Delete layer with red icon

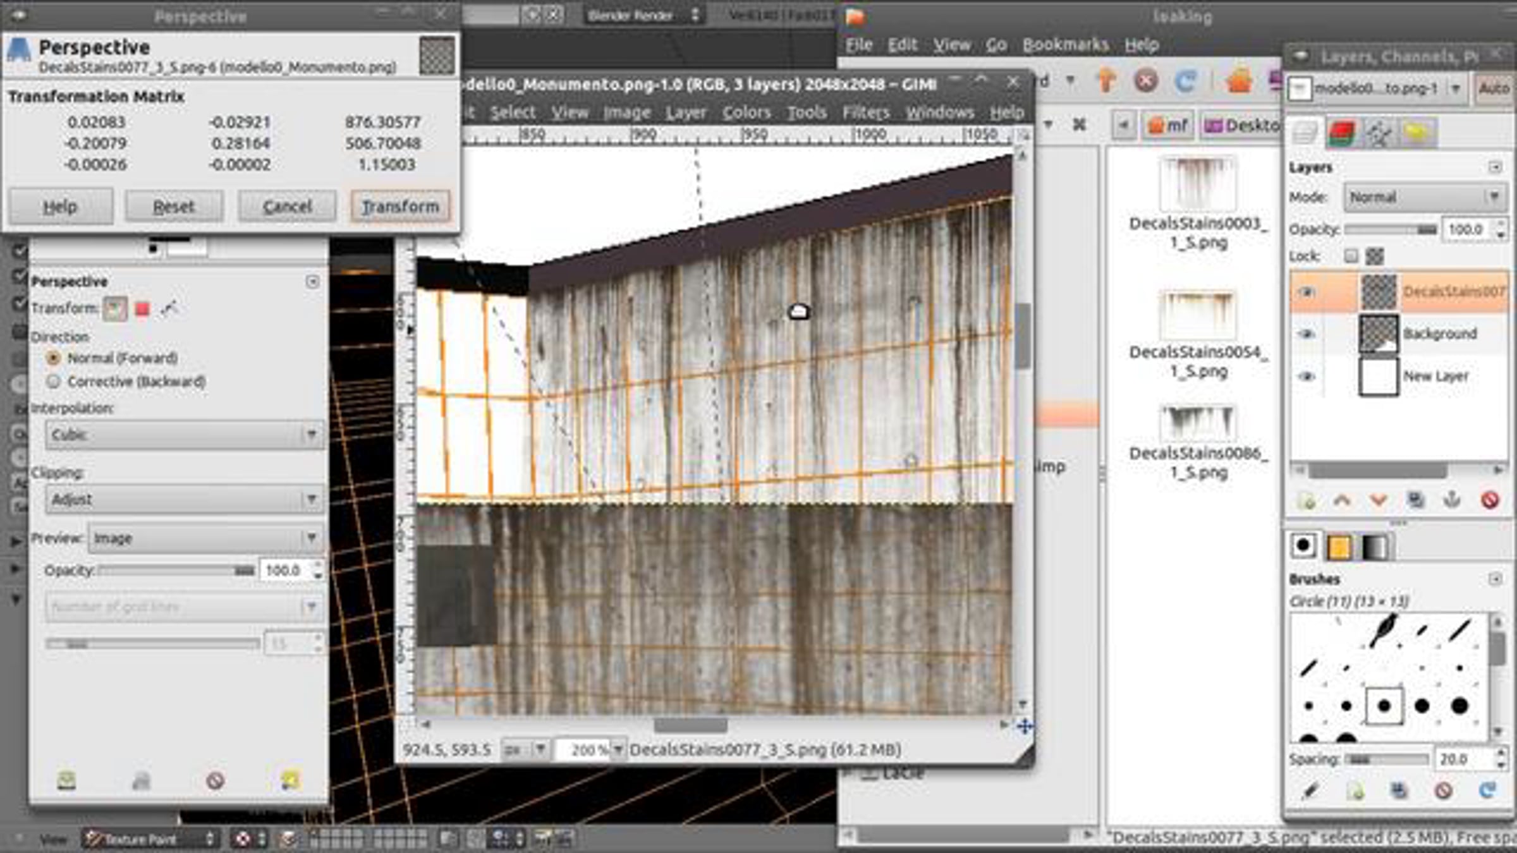1489,500
